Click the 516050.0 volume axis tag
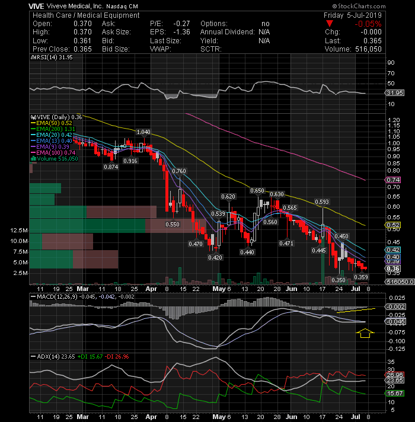 point(400,282)
